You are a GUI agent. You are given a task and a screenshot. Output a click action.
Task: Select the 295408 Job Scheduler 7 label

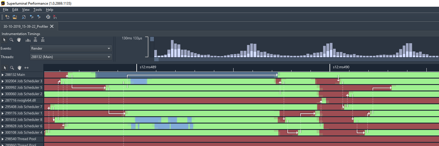coord(24,107)
